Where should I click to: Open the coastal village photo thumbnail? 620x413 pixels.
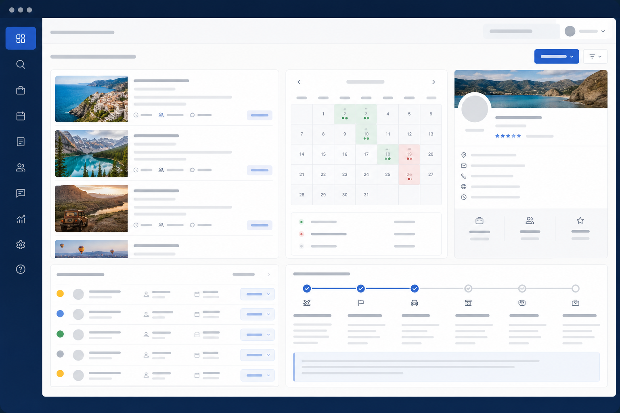91,99
